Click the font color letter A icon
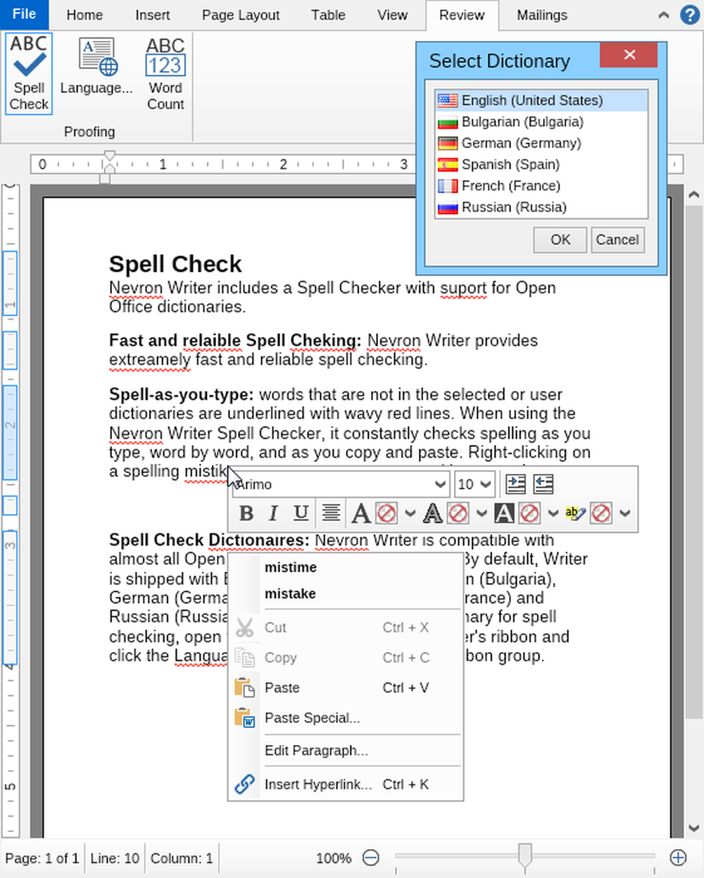The image size is (704, 878). [x=361, y=513]
